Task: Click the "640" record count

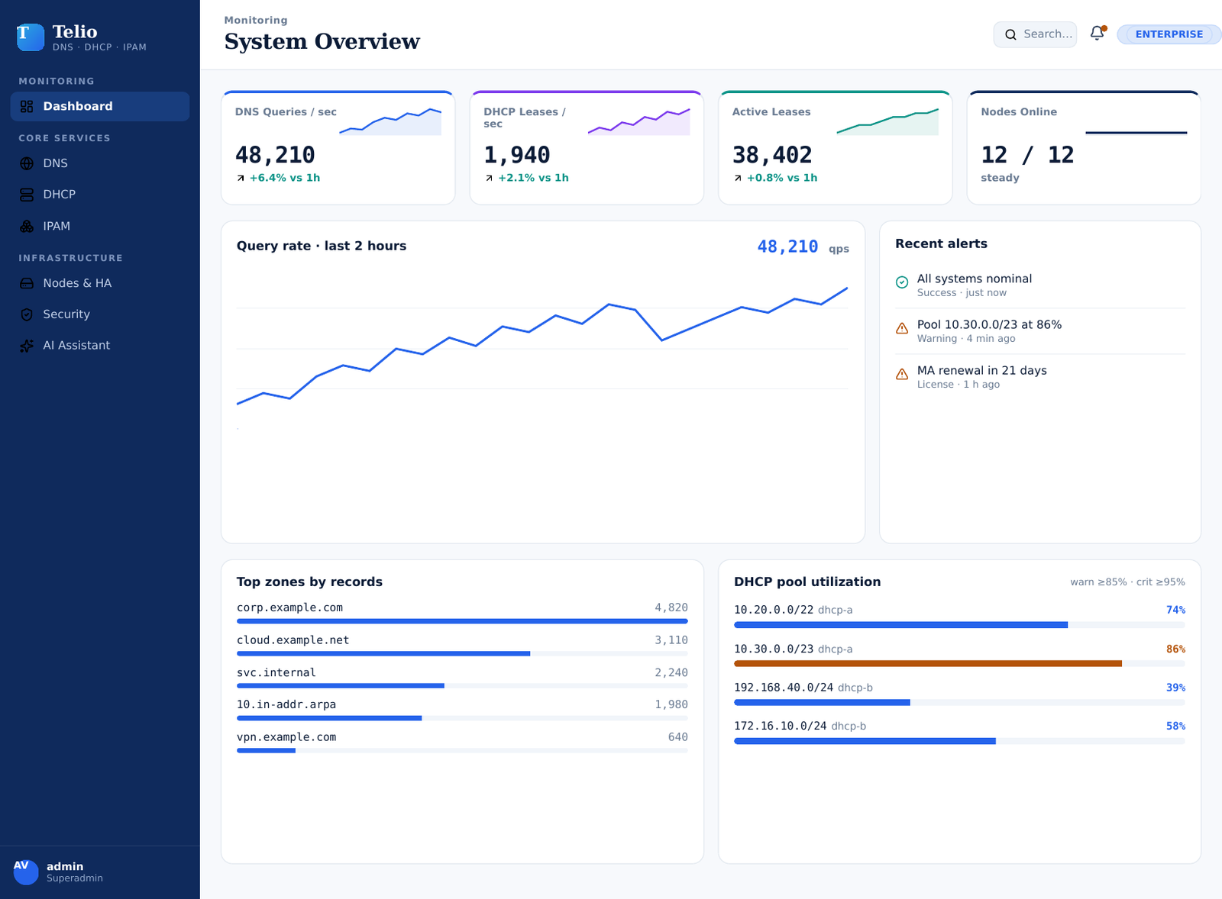Action: 678,737
